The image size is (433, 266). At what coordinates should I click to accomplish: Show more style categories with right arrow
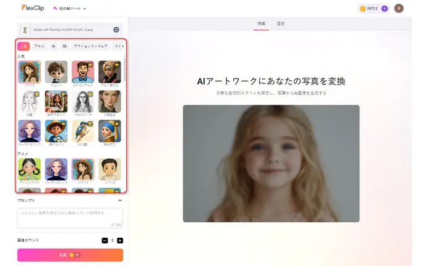tap(123, 46)
